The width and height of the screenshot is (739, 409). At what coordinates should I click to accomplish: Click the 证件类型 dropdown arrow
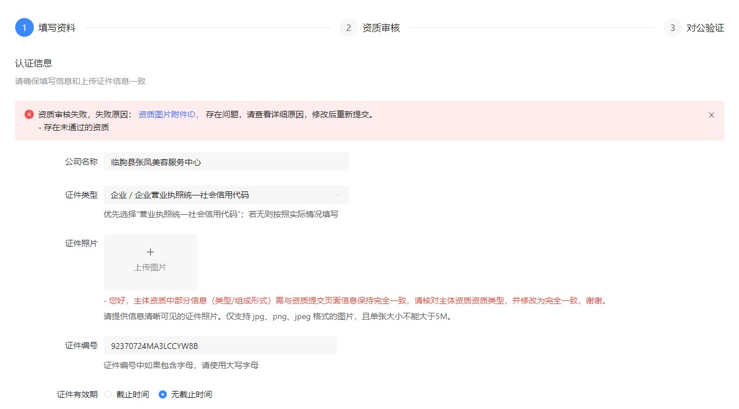(338, 195)
